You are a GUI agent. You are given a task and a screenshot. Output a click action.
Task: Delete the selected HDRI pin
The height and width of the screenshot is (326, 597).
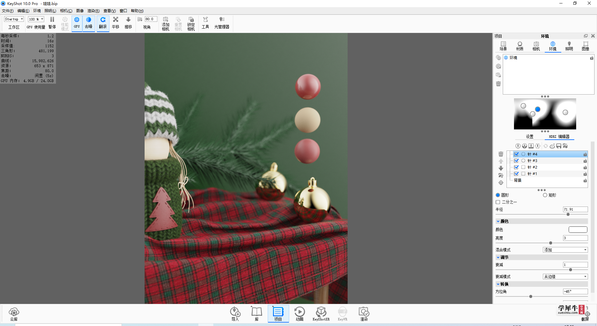coord(501,154)
